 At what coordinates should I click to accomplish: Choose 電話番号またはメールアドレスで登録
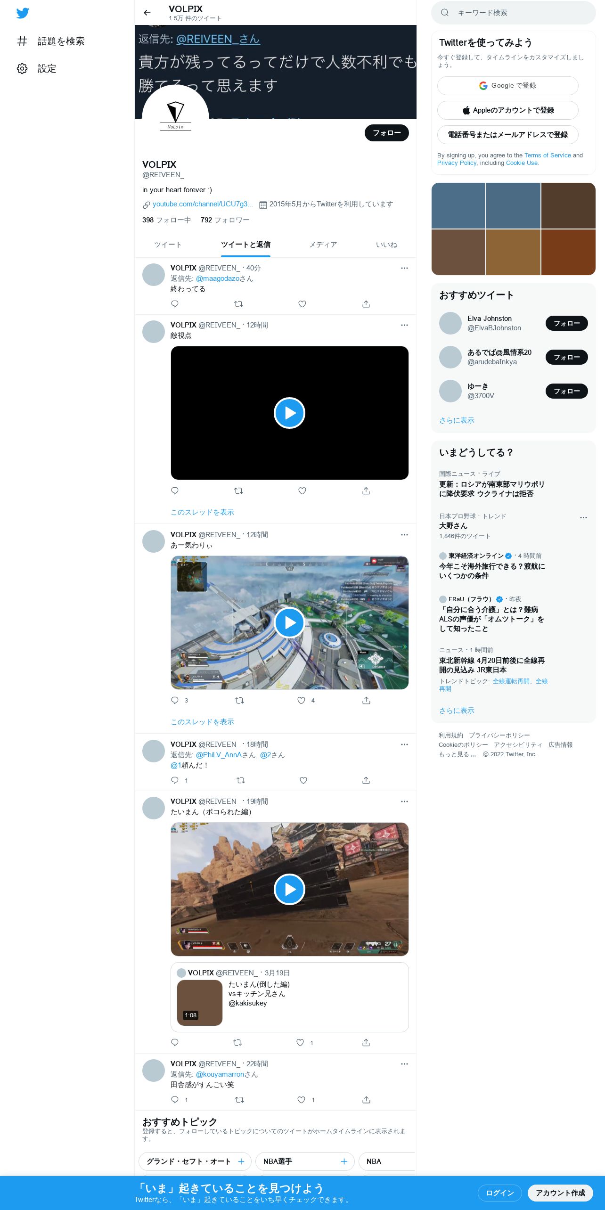[x=508, y=135]
